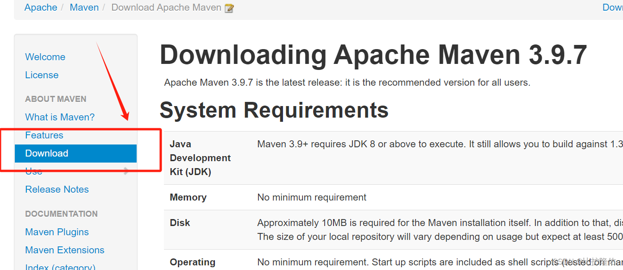Click the System Requirements heading

tap(274, 110)
